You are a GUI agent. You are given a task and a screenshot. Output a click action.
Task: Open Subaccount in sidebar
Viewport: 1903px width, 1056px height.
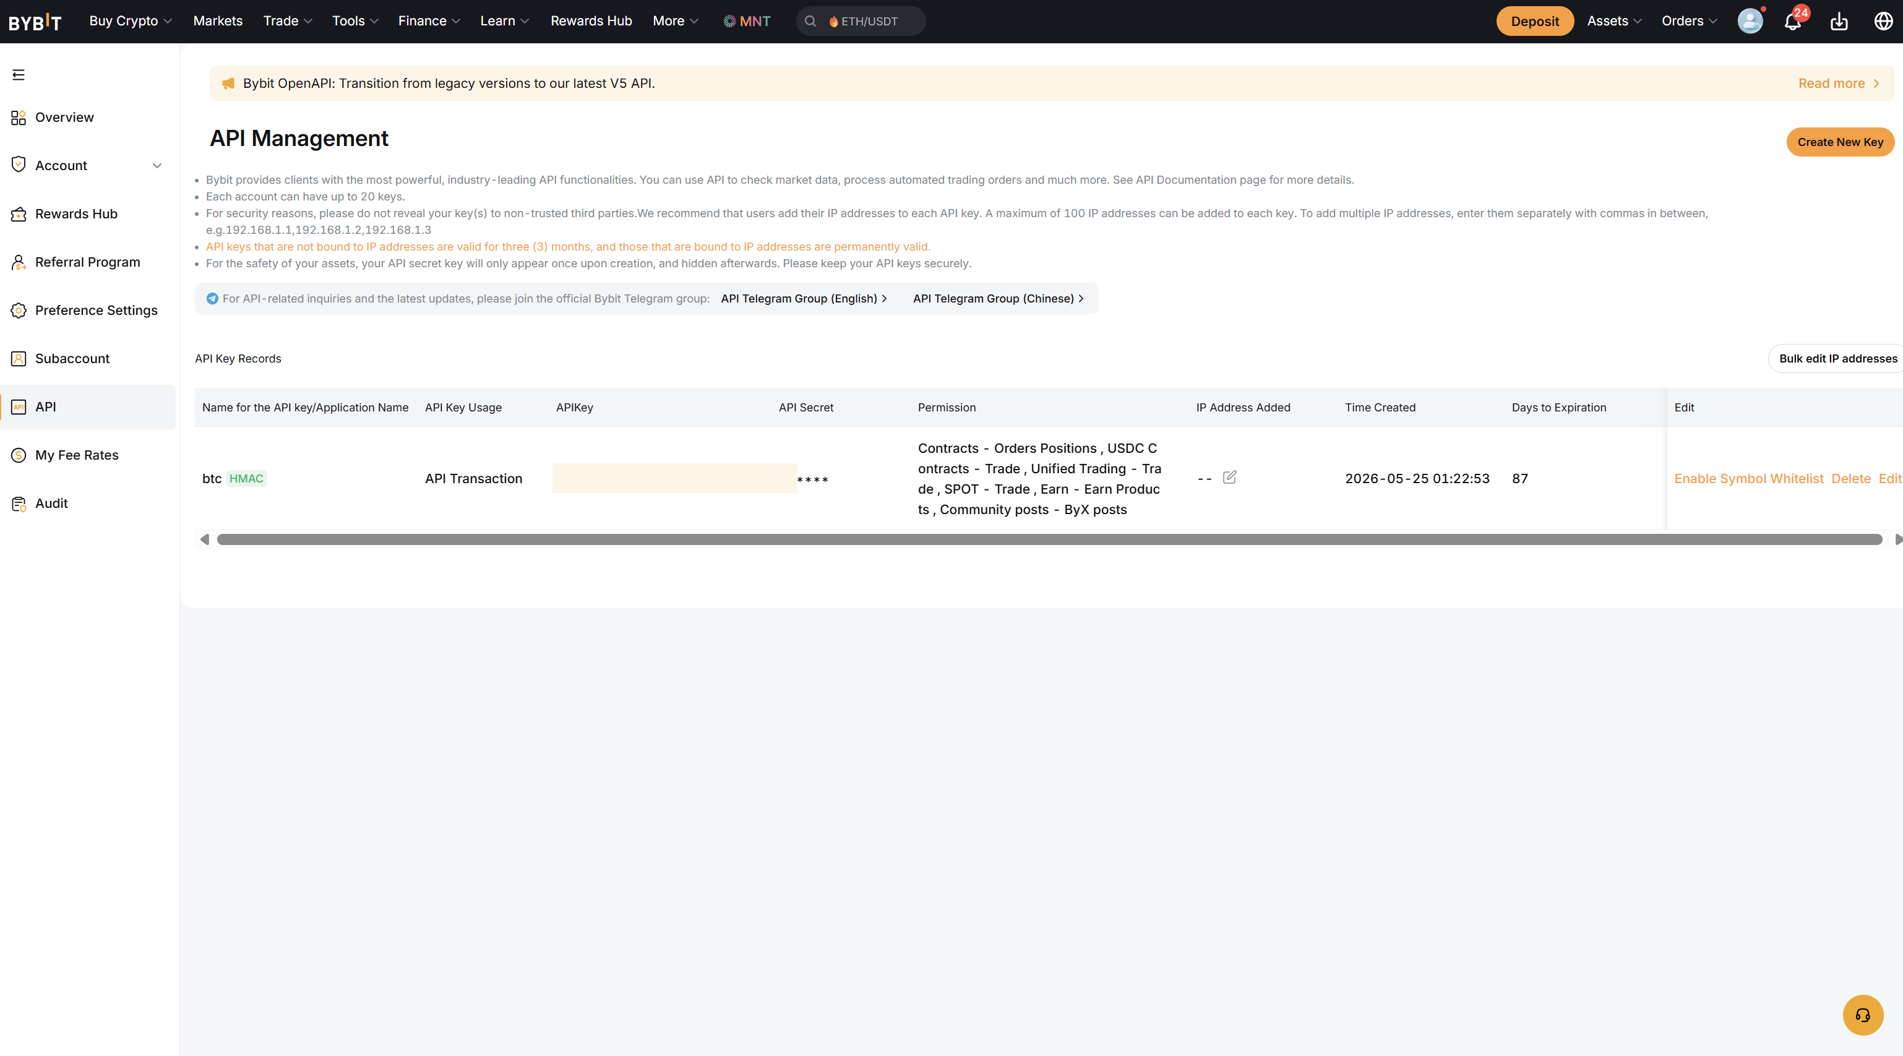tap(72, 358)
